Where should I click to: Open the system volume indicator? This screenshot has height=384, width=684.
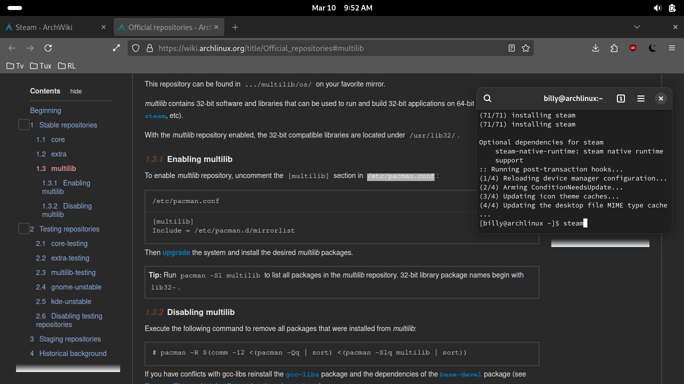pyautogui.click(x=657, y=8)
